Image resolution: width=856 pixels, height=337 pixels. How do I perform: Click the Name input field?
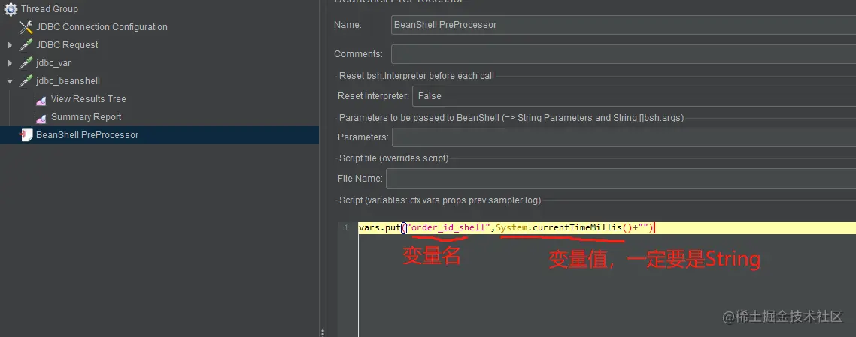(x=624, y=25)
